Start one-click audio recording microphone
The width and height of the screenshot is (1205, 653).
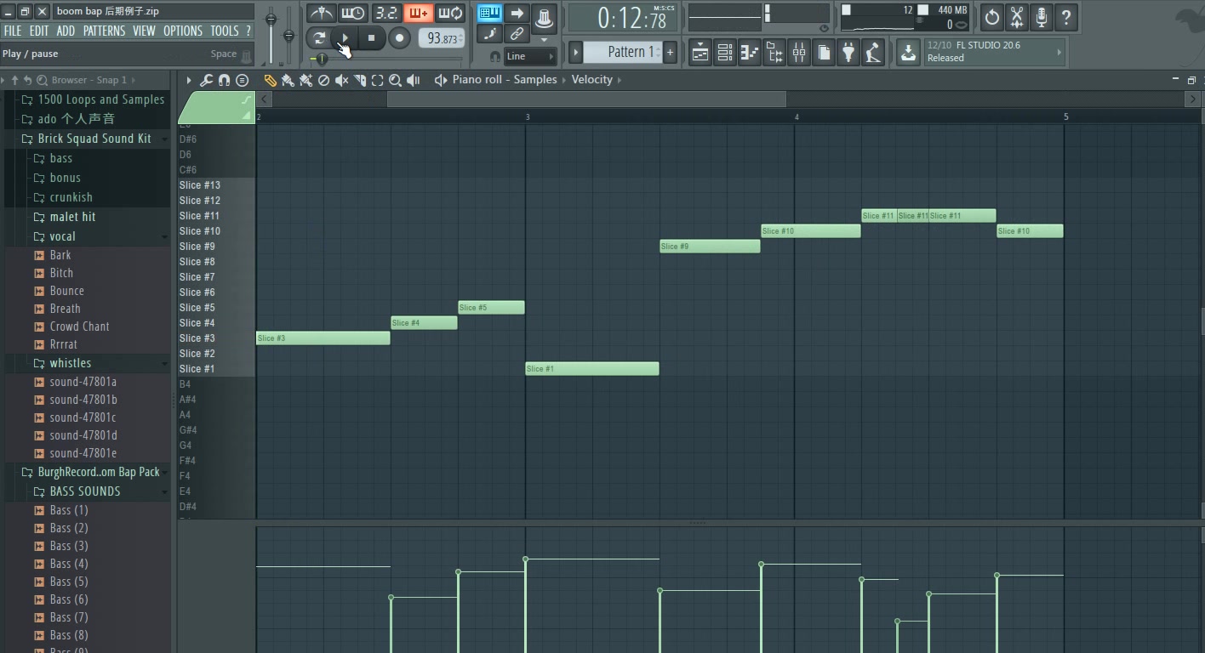[x=1041, y=17]
